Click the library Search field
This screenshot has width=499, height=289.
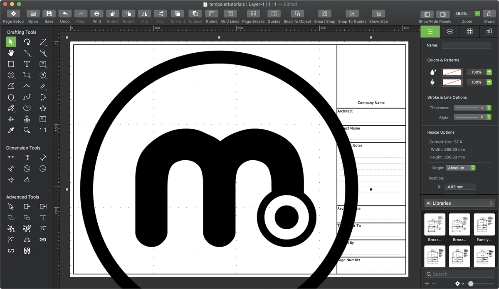pyautogui.click(x=459, y=274)
